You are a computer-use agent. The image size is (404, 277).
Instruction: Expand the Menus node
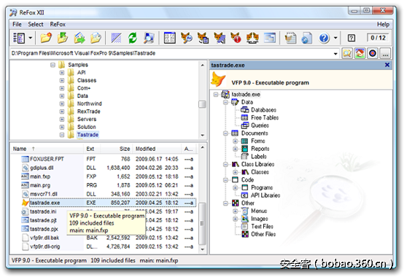pos(236,211)
